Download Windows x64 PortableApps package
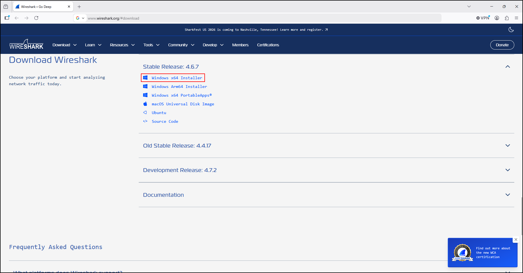The height and width of the screenshot is (273, 523). 182,95
